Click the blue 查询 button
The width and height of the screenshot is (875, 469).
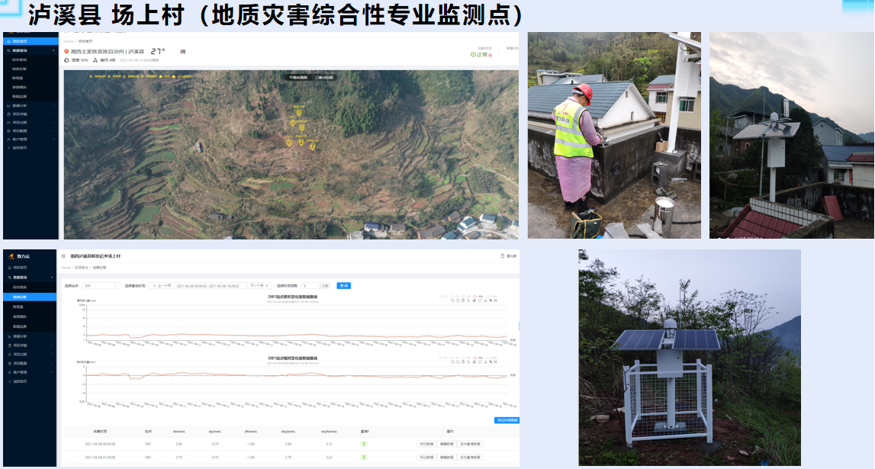(343, 286)
